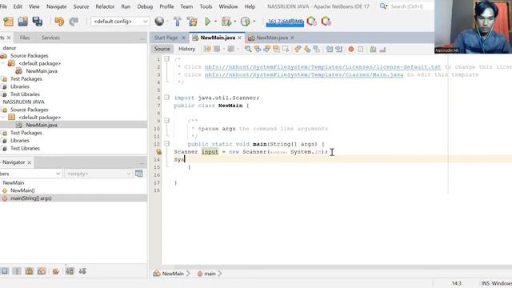Click the memory usage bar to run GC
This screenshot has width=512, height=288.
tap(285, 22)
